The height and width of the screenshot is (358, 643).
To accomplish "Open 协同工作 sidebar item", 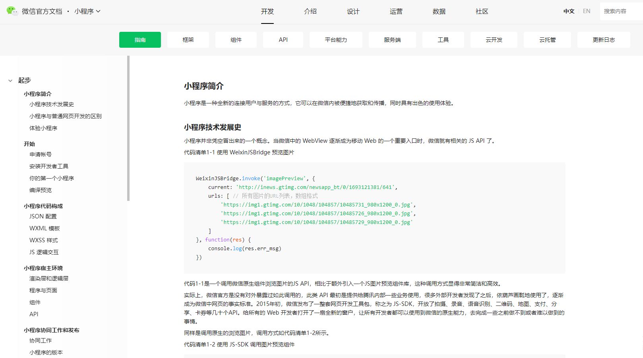I will click(x=41, y=340).
